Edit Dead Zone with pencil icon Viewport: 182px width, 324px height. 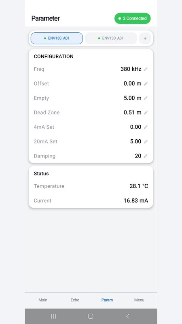(146, 113)
